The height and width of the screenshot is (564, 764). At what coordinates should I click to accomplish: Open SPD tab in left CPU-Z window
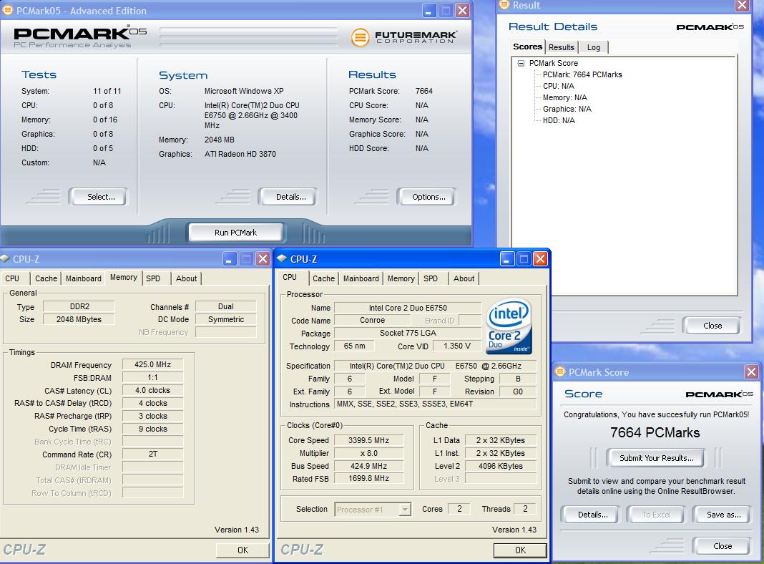click(155, 278)
